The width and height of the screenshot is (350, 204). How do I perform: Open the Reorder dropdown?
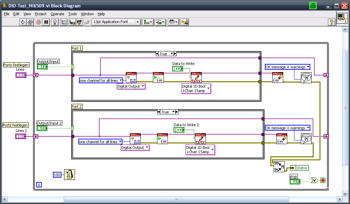point(173,22)
